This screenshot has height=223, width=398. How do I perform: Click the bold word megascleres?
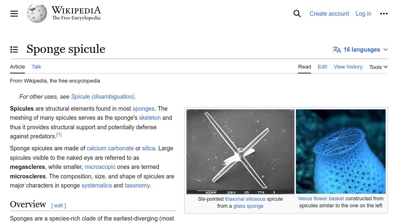coord(27,167)
